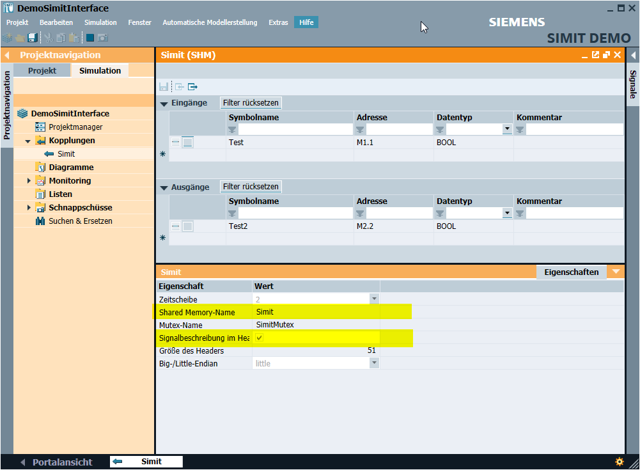Open the Datentyp filter dropdown under Eingänge
Screen dimensions: 640x470
pos(507,129)
